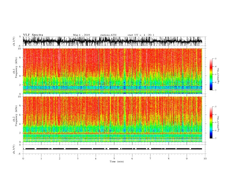This screenshot has width=231, height=178.
Task: Click the '-7' value on lower colorbar
Action: click(215, 138)
